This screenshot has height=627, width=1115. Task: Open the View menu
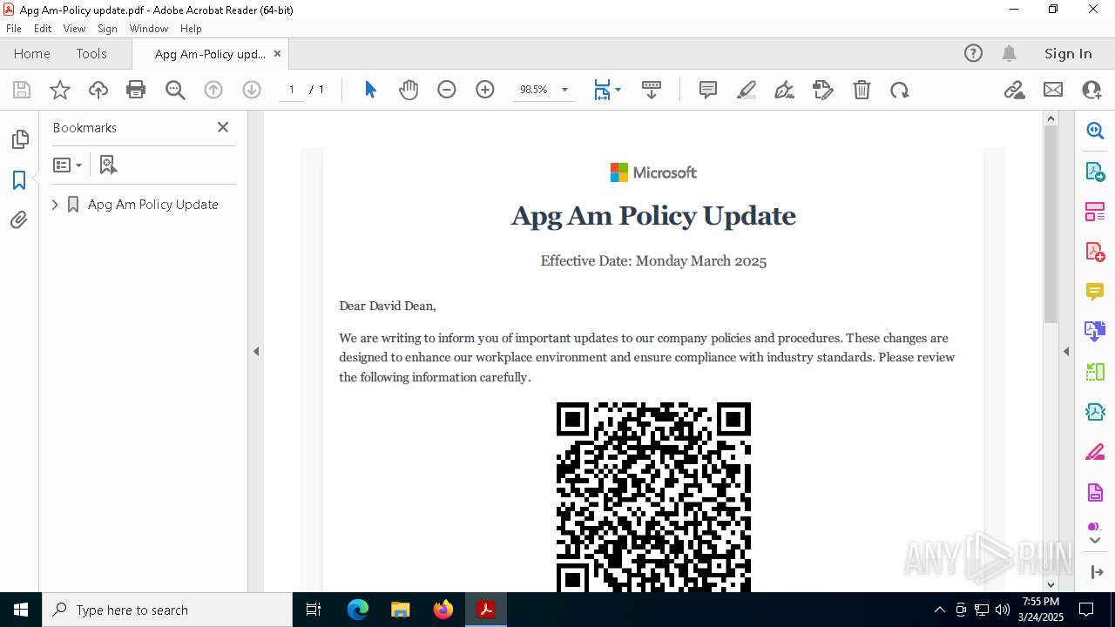[x=75, y=29]
